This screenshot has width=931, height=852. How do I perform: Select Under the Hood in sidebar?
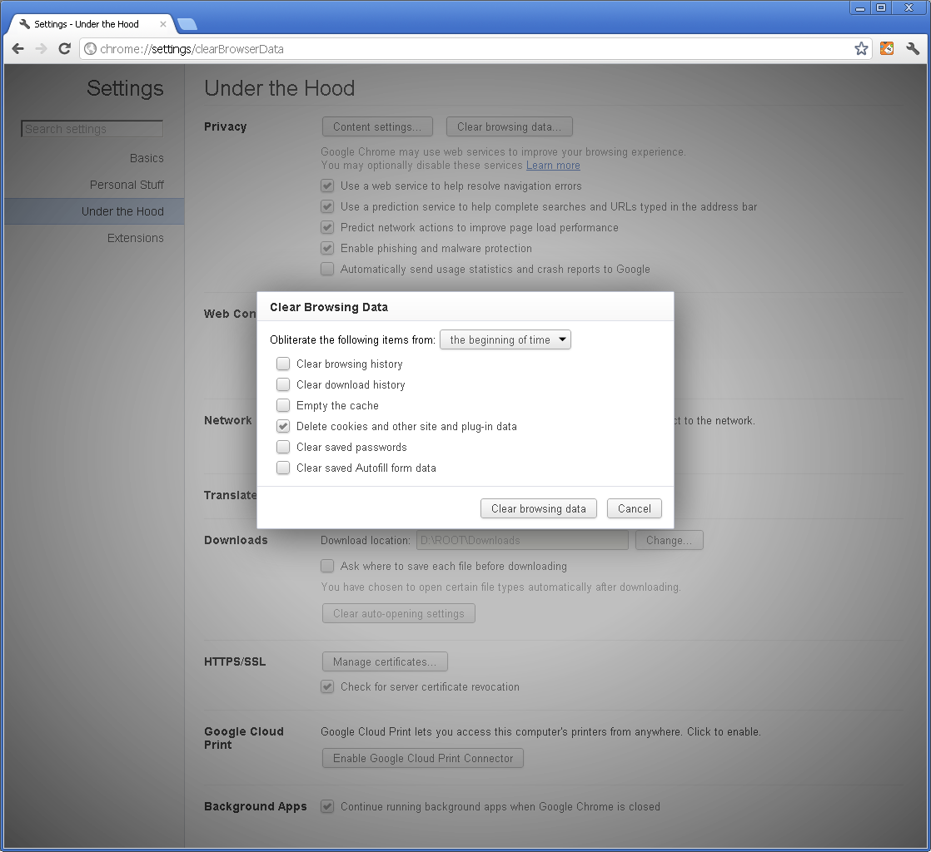pyautogui.click(x=94, y=211)
